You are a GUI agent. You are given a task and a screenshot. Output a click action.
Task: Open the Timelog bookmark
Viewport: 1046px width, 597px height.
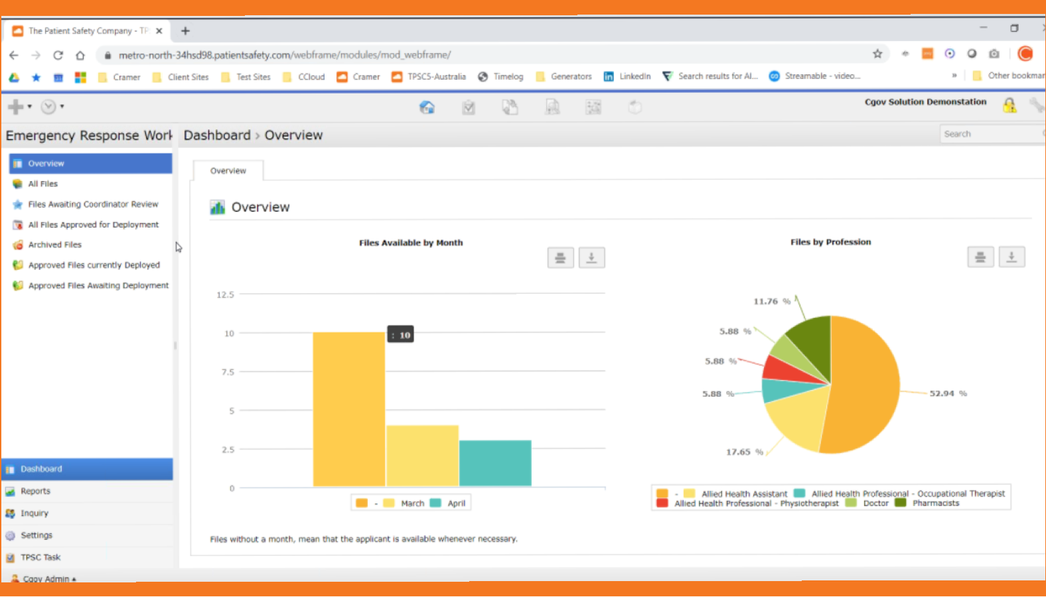click(x=500, y=77)
